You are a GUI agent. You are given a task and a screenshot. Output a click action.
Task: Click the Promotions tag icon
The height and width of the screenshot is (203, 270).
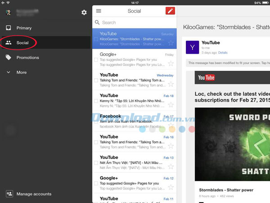pos(8,57)
